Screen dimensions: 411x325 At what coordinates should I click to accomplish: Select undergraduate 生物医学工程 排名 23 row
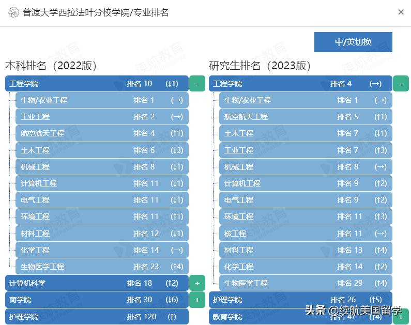[102, 267]
